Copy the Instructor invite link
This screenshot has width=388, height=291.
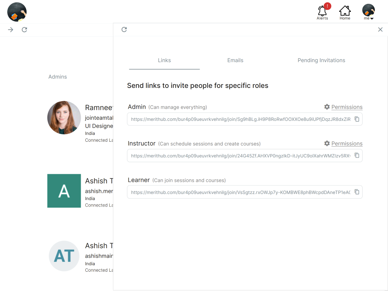(x=357, y=155)
